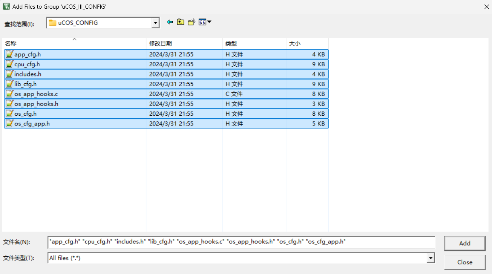The height and width of the screenshot is (274, 492).
Task: Open the view menu icon
Action: point(205,22)
